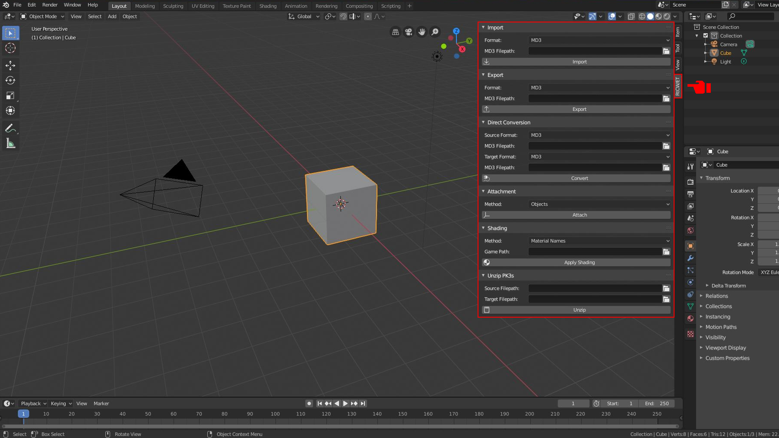The image size is (779, 438).
Task: Click the Import button
Action: 576,62
